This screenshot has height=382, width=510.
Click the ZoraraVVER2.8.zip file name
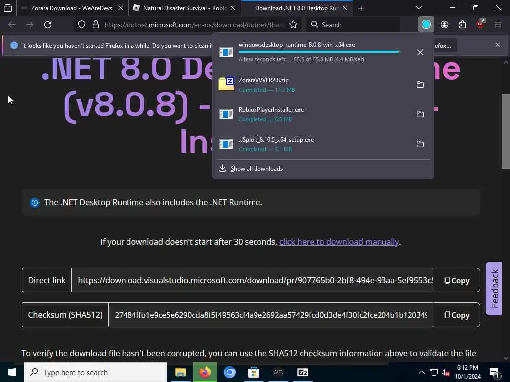point(263,80)
